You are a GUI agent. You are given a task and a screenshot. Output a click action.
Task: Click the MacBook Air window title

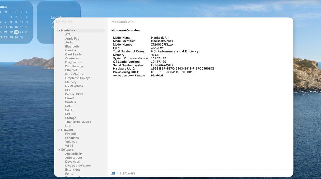pyautogui.click(x=122, y=22)
